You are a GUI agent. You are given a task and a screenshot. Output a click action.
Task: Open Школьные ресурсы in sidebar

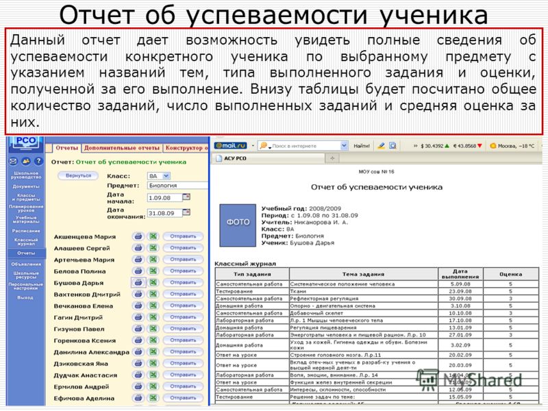pos(26,275)
